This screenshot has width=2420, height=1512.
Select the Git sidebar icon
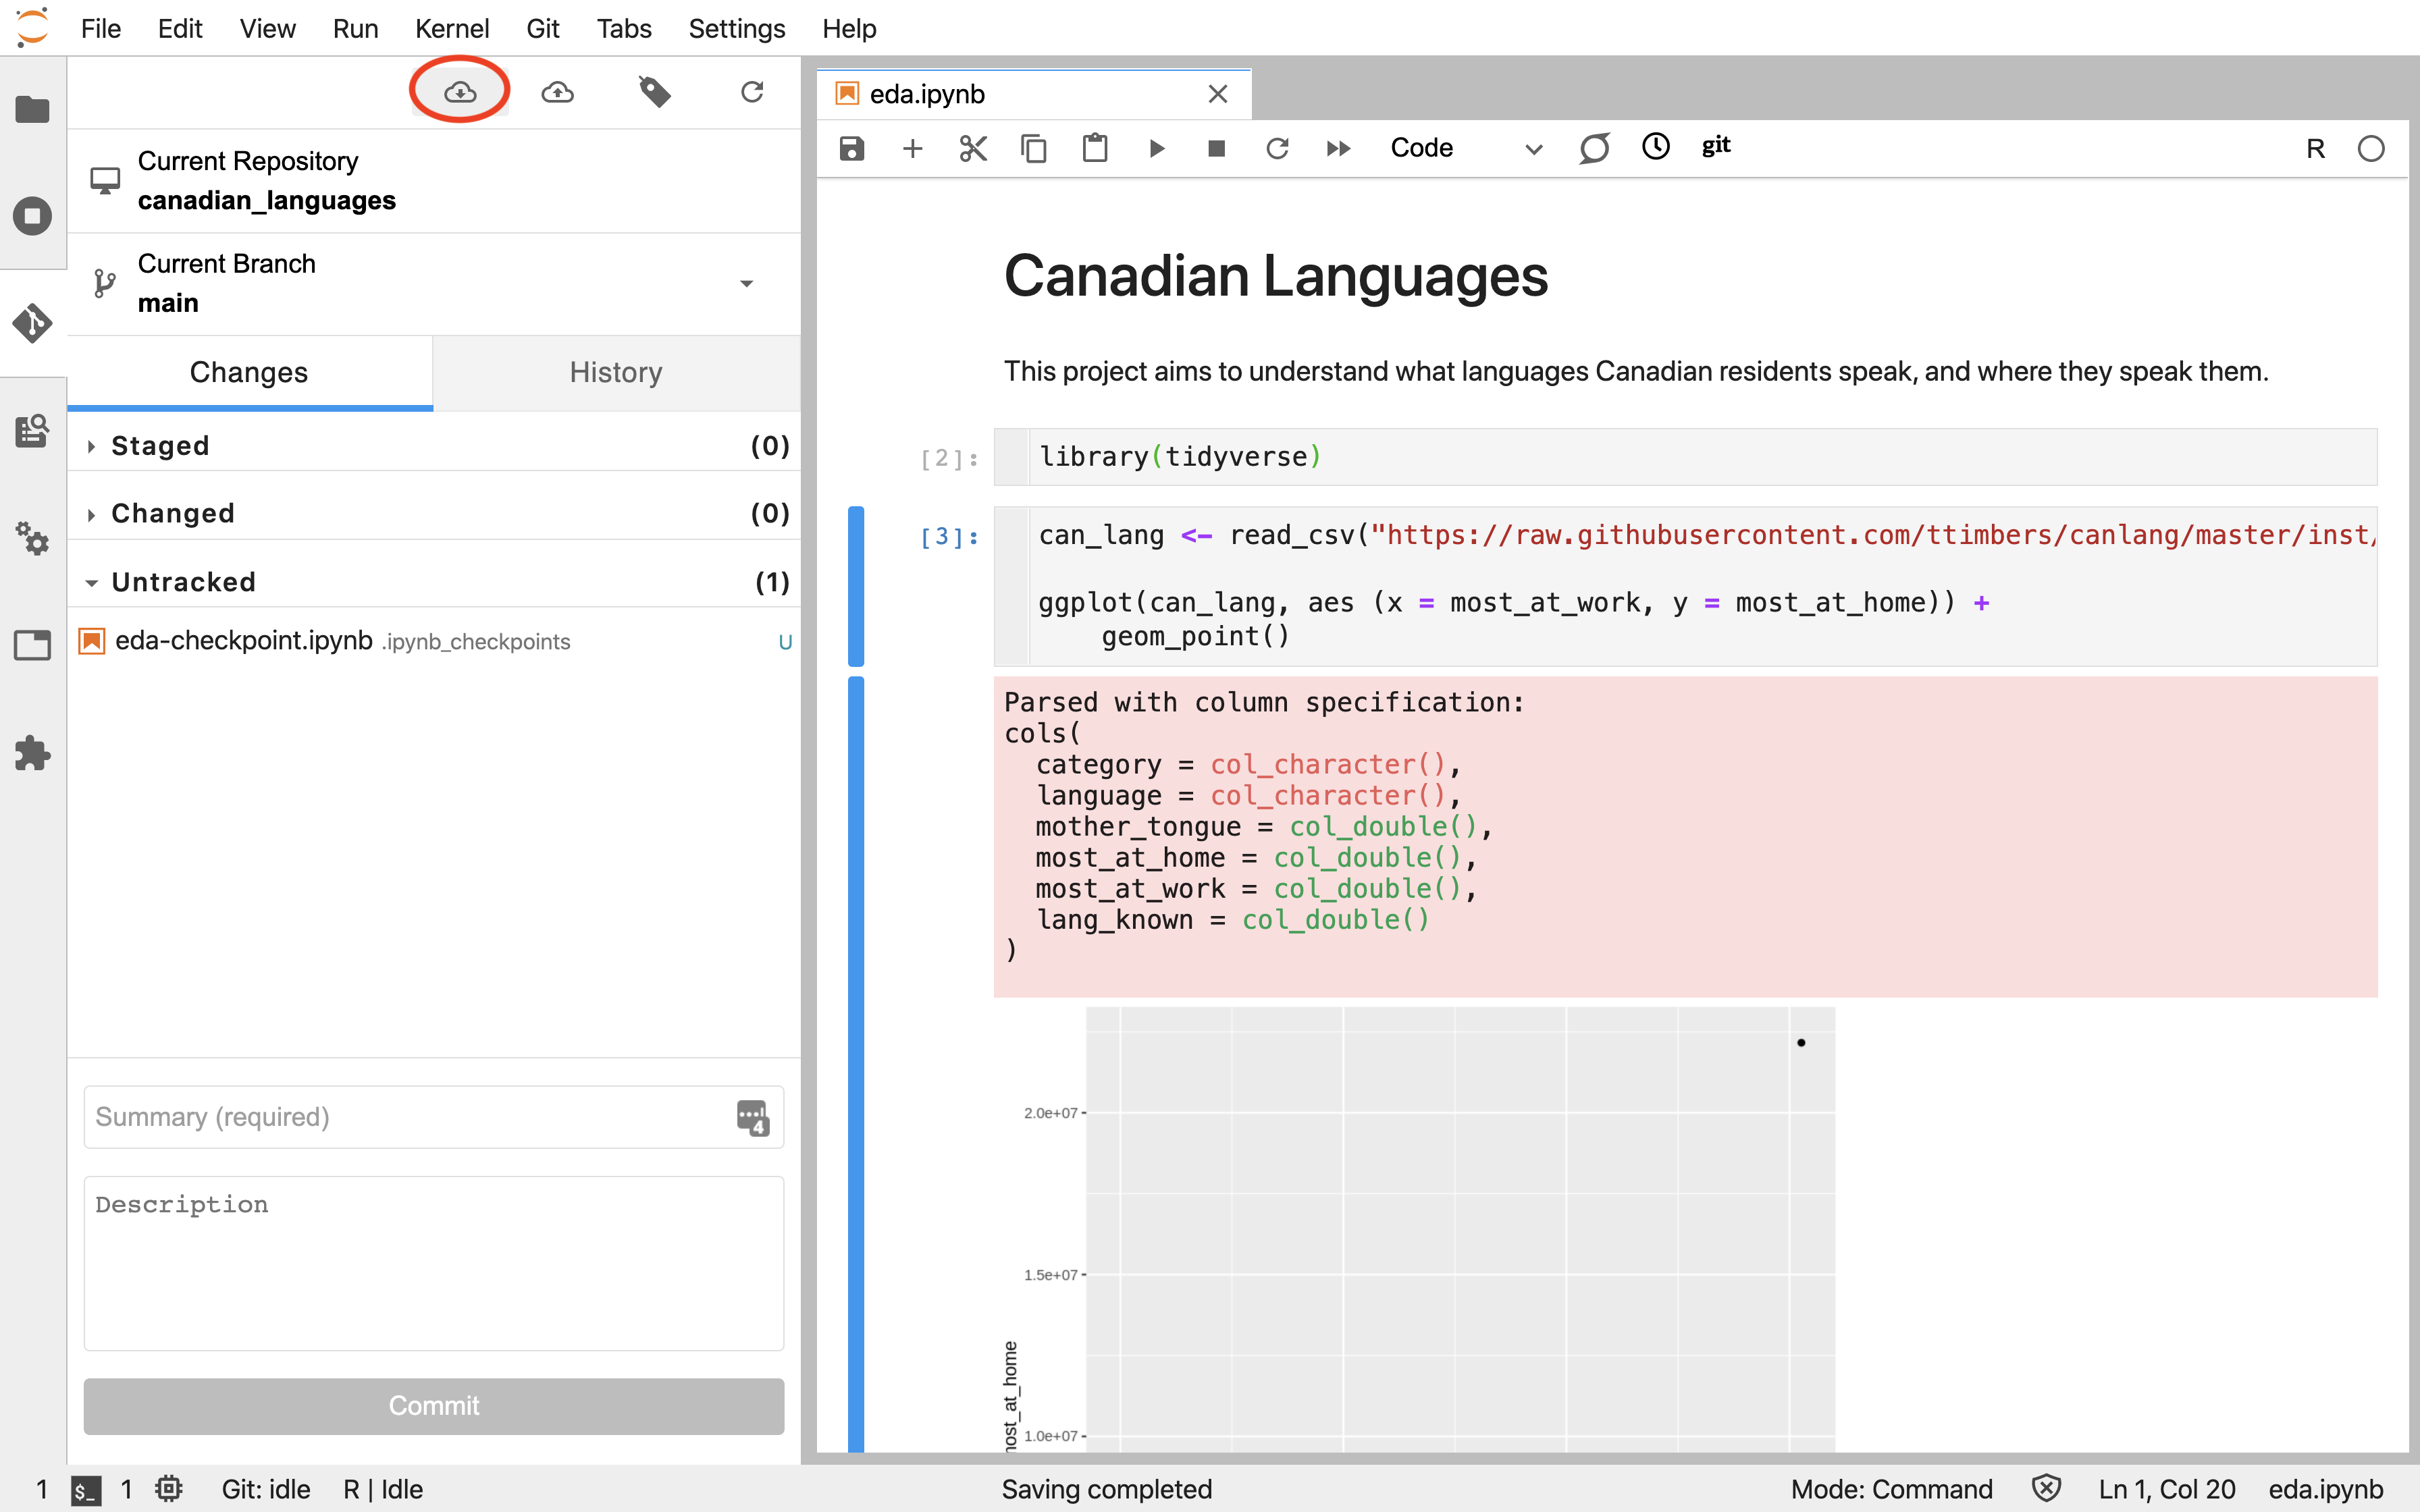pos(33,323)
